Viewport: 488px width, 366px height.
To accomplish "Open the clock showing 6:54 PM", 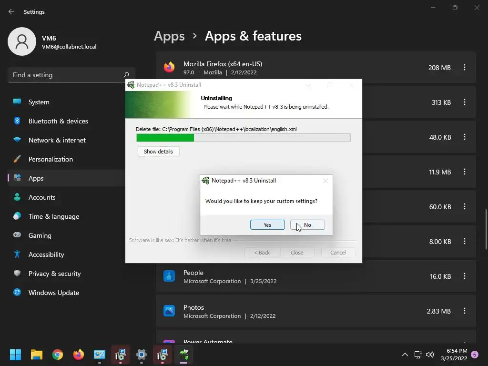I will [454, 355].
